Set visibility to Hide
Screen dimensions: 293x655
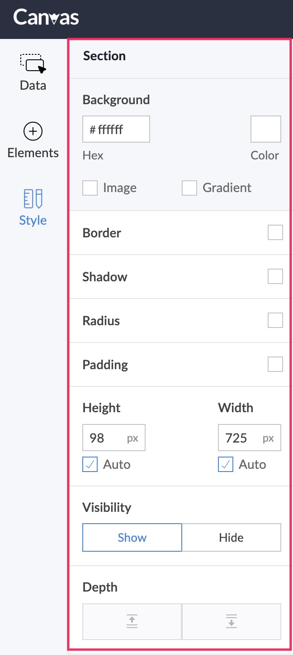click(x=232, y=538)
